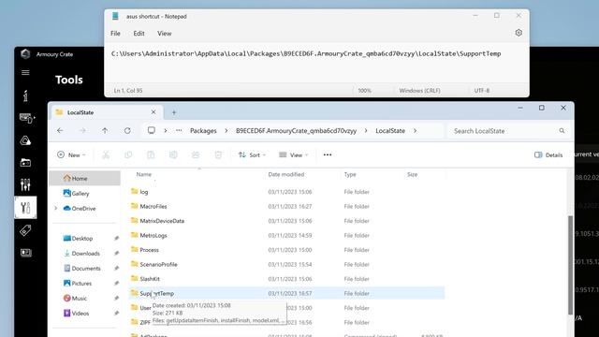The height and width of the screenshot is (337, 599).
Task: Sort by Size column header
Action: coord(412,174)
